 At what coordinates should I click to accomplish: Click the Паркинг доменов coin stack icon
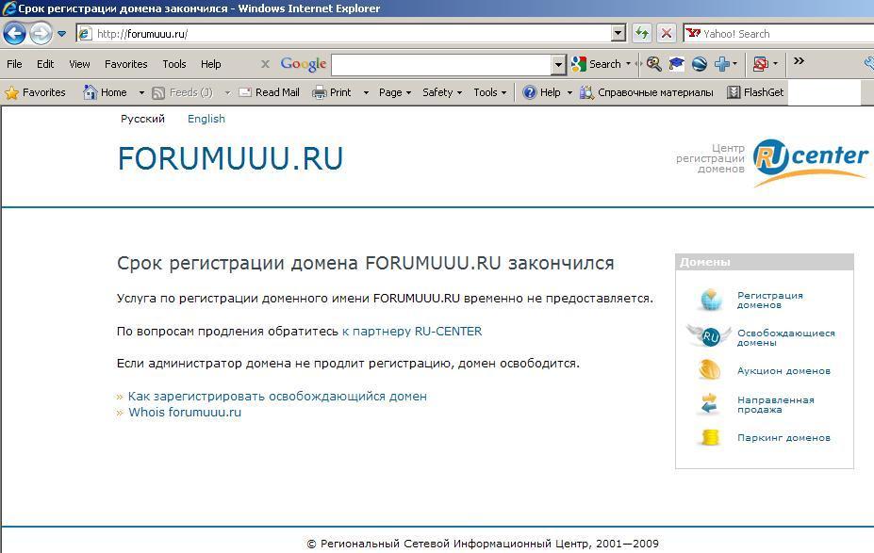click(x=710, y=437)
